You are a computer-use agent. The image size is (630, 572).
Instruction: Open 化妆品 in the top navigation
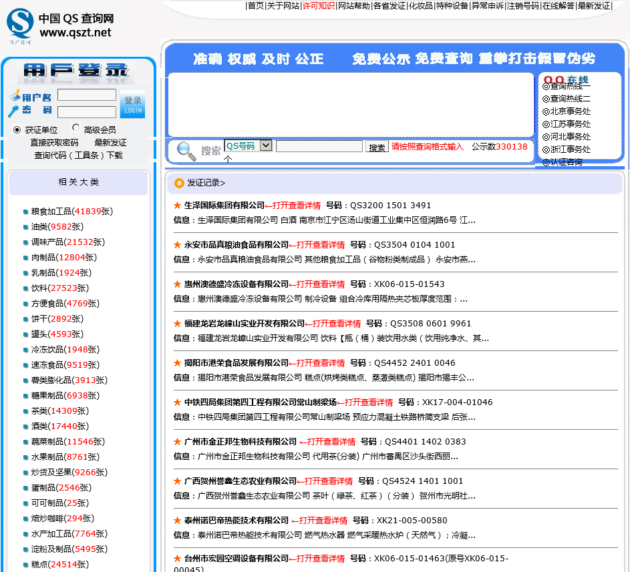pyautogui.click(x=420, y=6)
